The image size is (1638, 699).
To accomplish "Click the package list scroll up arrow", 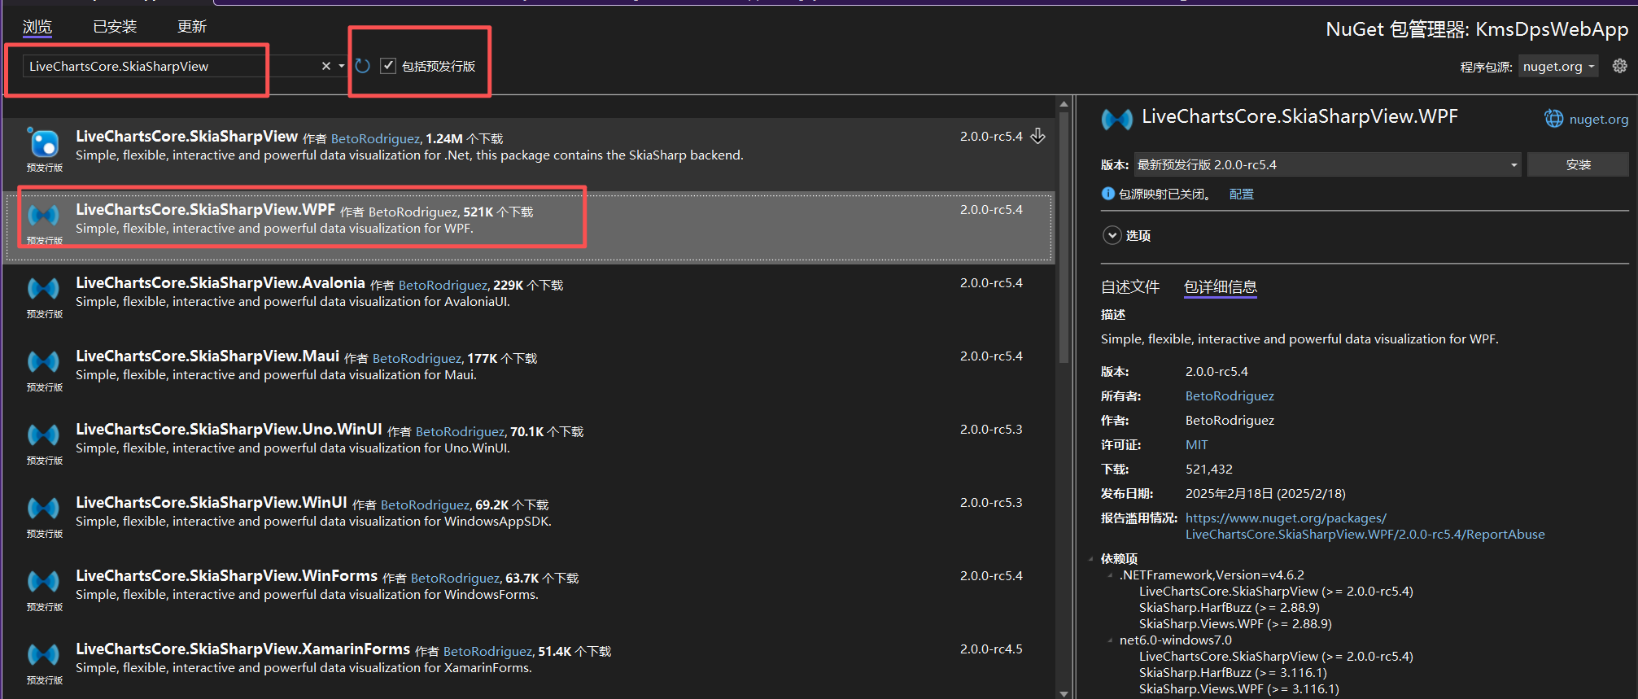I will click(1064, 104).
